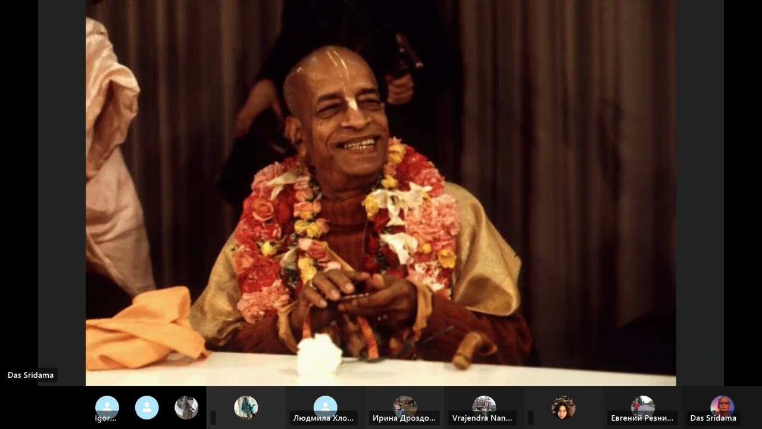Click the Людмила Хло... participant tile
Image resolution: width=762 pixels, height=429 pixels.
325,408
